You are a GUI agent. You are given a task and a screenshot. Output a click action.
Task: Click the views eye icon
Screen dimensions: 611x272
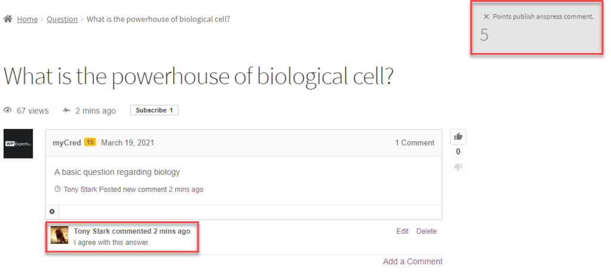(x=8, y=110)
